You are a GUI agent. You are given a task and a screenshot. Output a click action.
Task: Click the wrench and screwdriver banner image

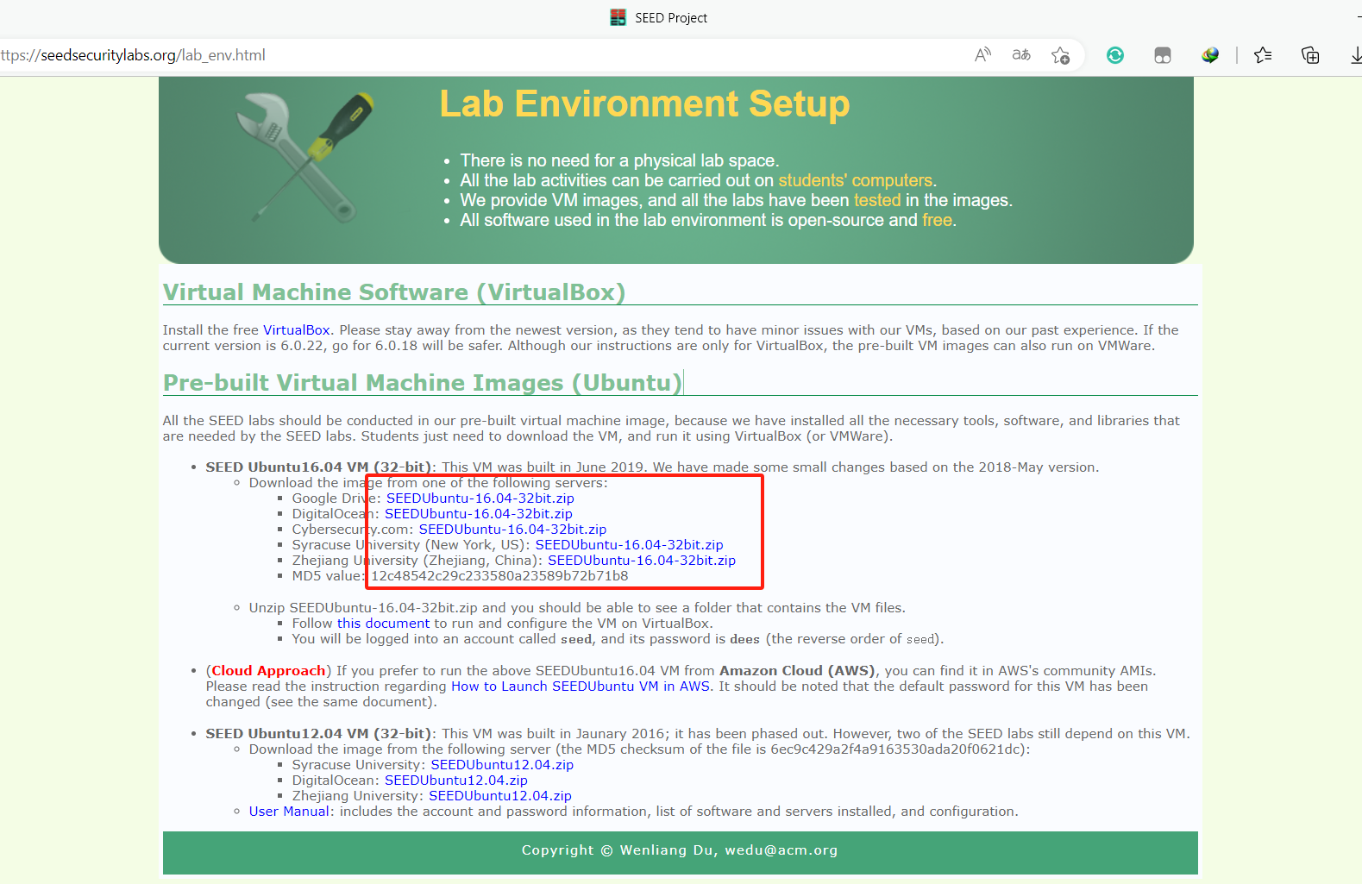pos(304,157)
